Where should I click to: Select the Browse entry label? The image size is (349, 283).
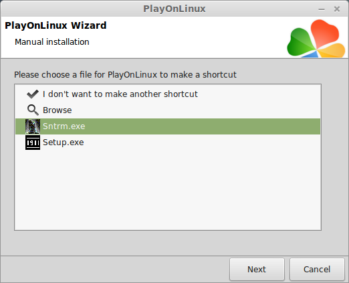[57, 110]
